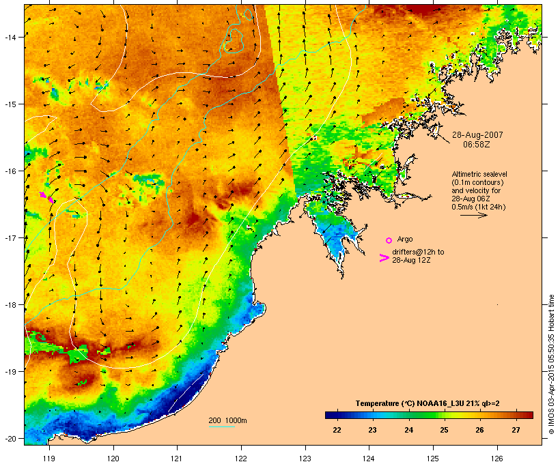Click the longitude label 126
The width and height of the screenshot is (560, 464).
coord(496,459)
